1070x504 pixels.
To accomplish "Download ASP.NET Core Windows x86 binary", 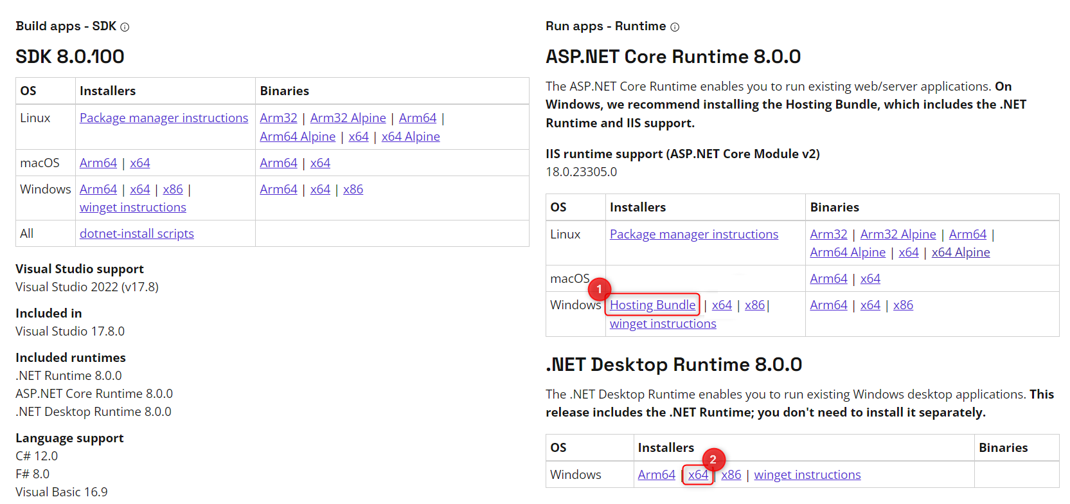I will (x=903, y=305).
